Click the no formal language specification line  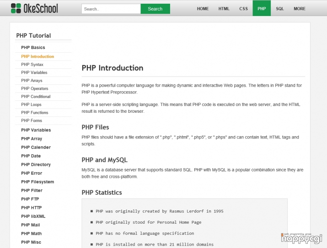pyautogui.click(x=145, y=233)
